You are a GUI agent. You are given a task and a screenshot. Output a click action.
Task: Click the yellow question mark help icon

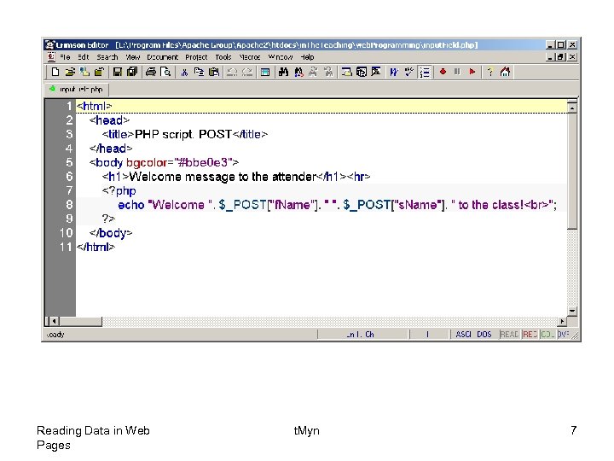(489, 72)
